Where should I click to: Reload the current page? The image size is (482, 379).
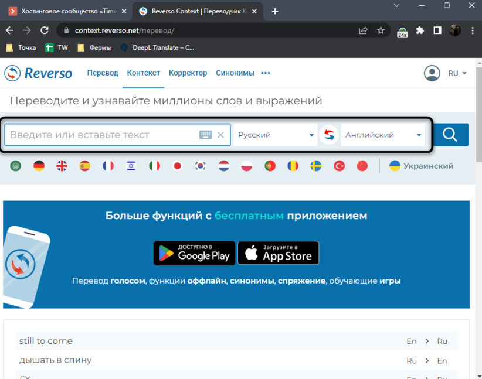coord(45,30)
